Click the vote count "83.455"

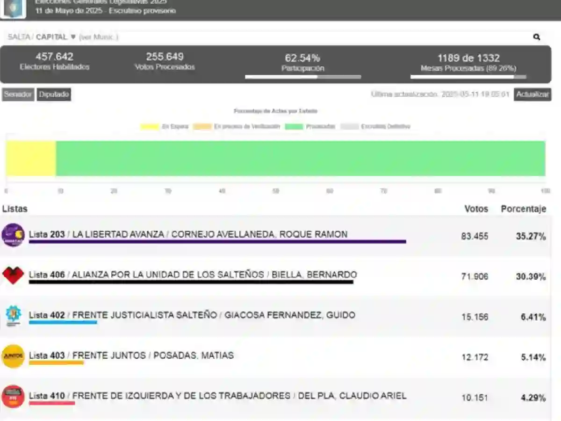[475, 237]
